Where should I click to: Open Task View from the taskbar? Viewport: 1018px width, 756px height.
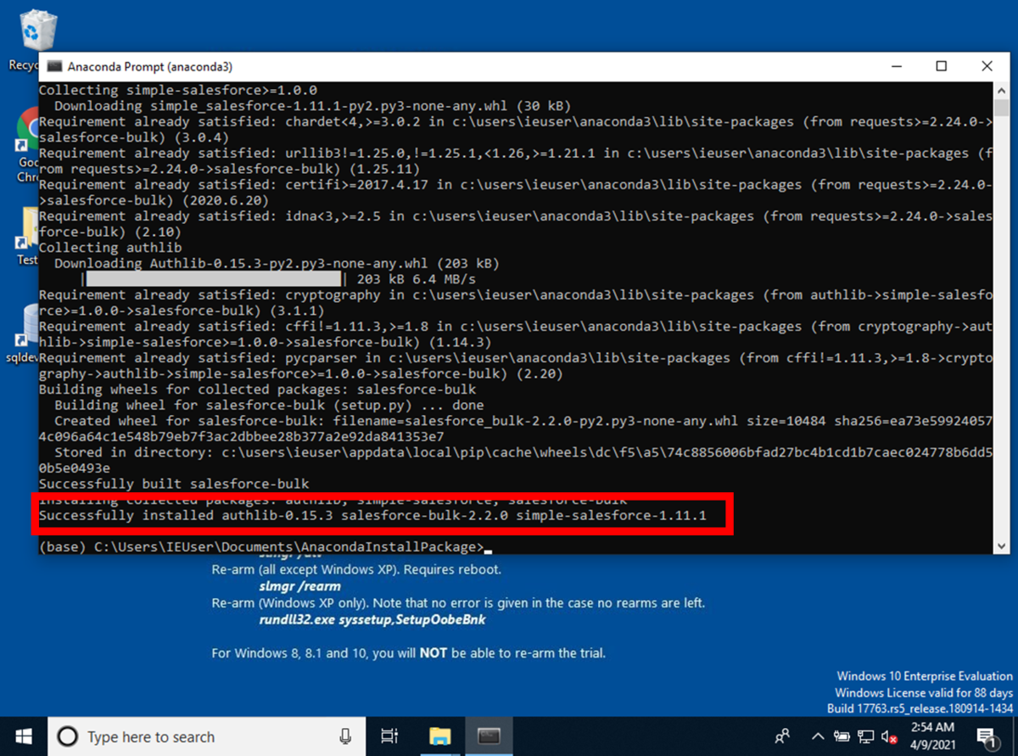point(389,736)
